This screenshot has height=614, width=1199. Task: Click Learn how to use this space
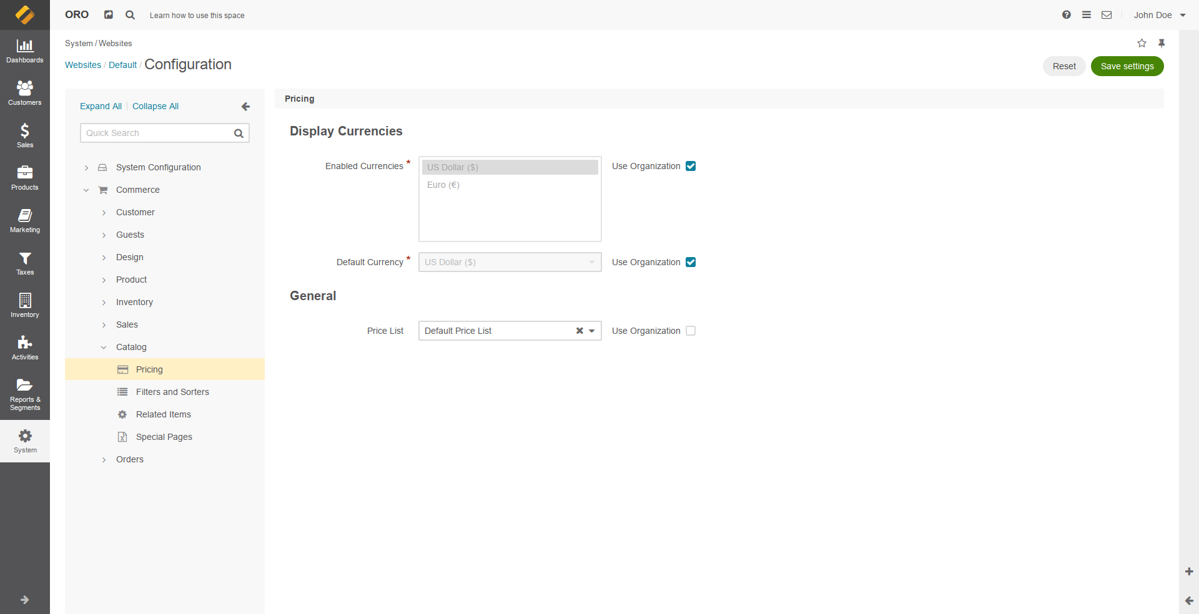click(197, 16)
